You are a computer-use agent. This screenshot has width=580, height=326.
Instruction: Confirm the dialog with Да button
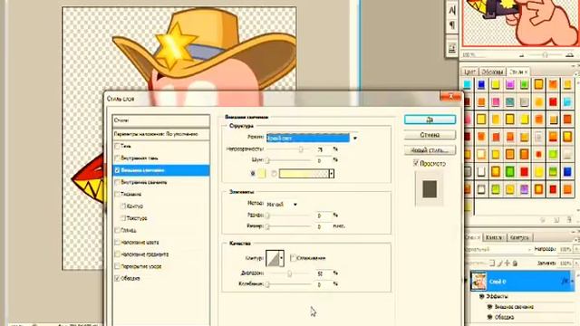tap(430, 120)
